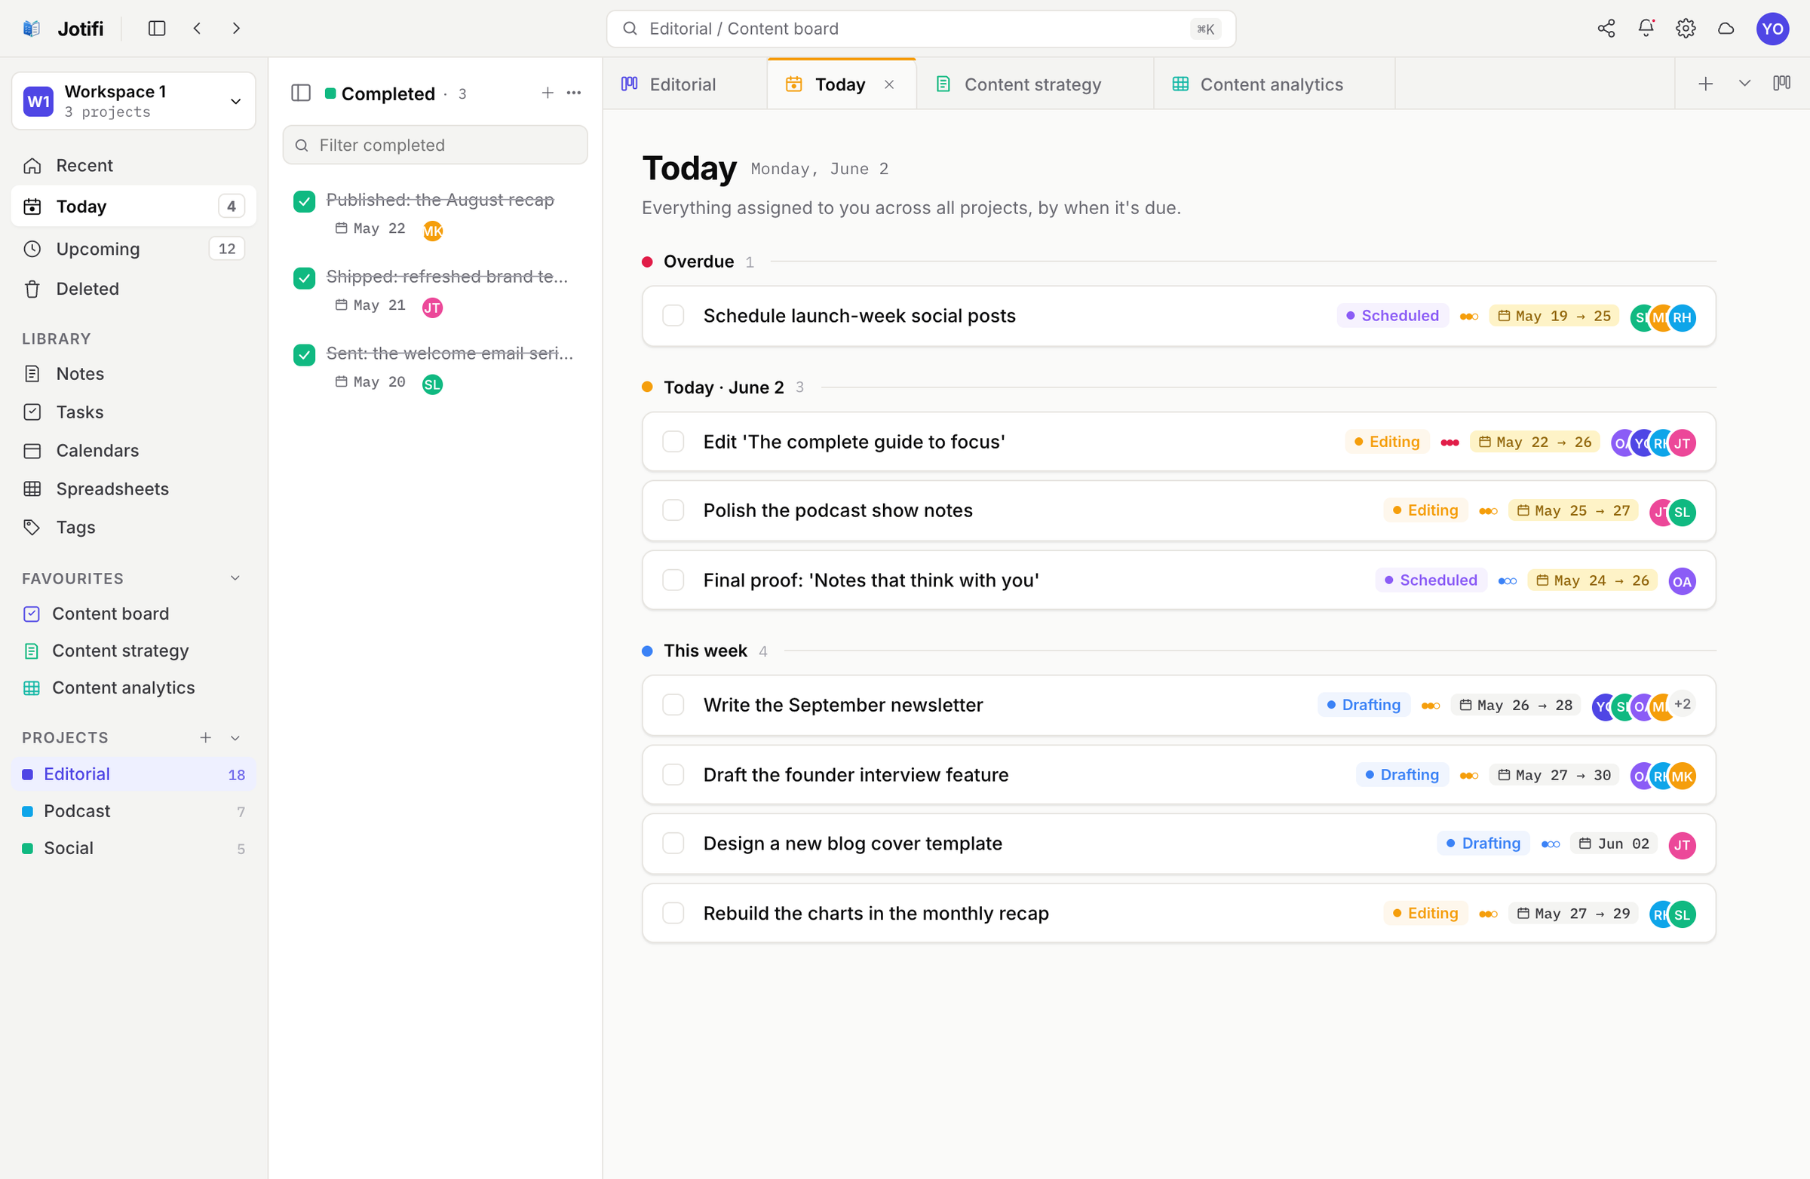Toggle the sidebar panel icon in top bar

pyautogui.click(x=157, y=28)
